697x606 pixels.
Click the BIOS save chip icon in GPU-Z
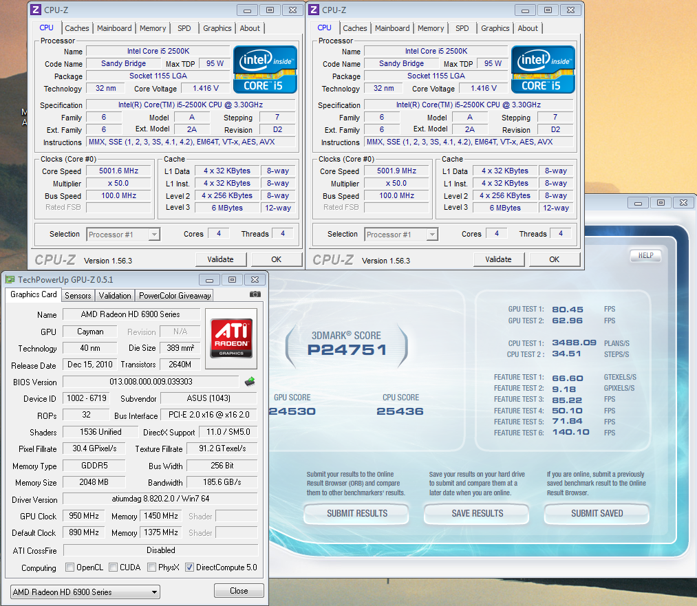coord(250,381)
